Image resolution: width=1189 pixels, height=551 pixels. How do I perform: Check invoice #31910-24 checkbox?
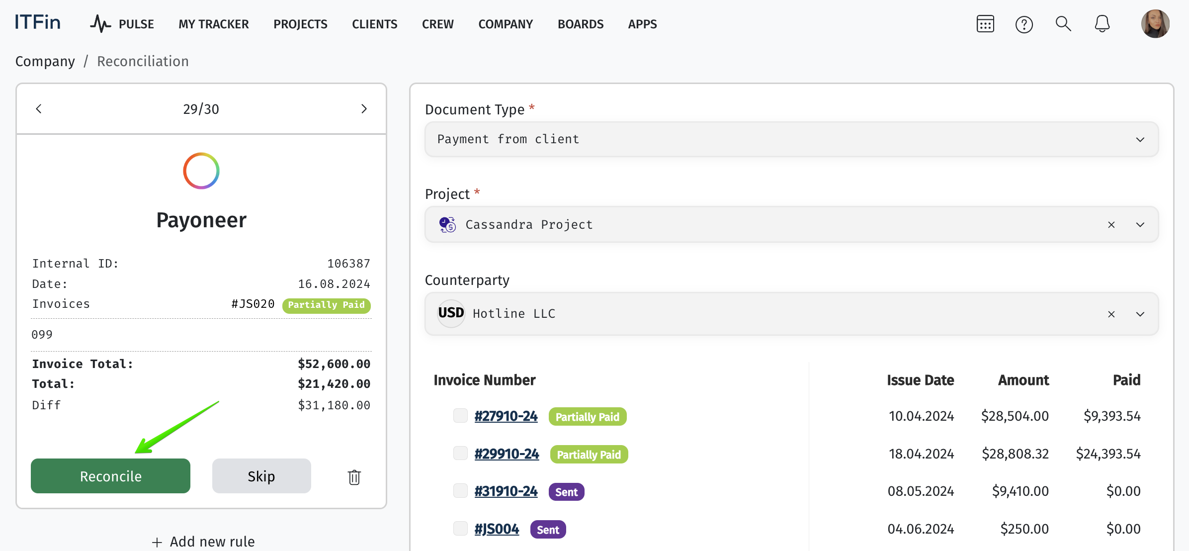tap(460, 491)
